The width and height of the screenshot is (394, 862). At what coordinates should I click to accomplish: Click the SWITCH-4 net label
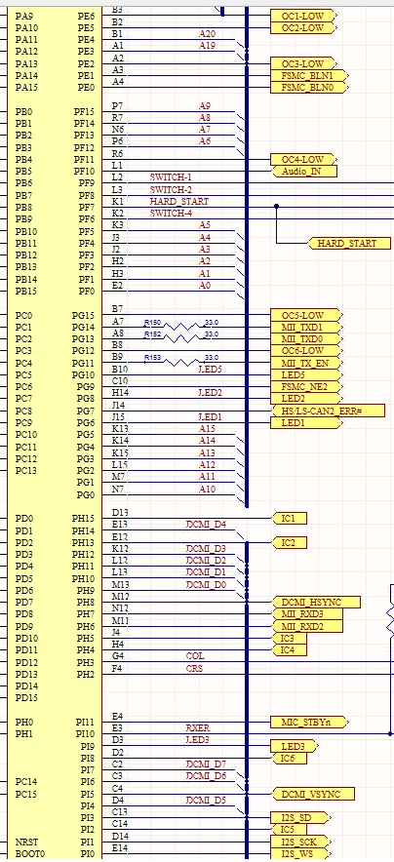(x=171, y=214)
